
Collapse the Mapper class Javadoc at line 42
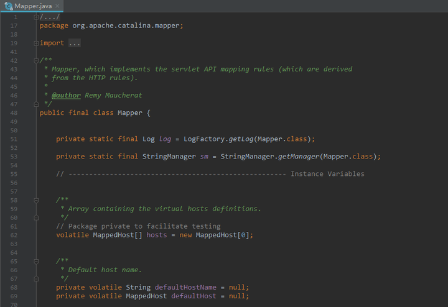click(x=36, y=61)
